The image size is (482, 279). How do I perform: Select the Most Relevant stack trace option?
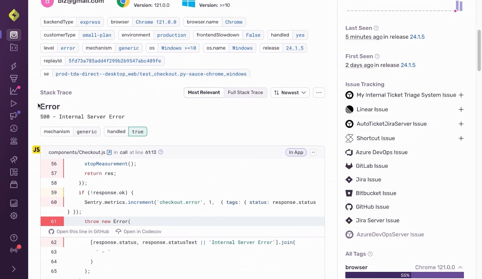(x=204, y=92)
